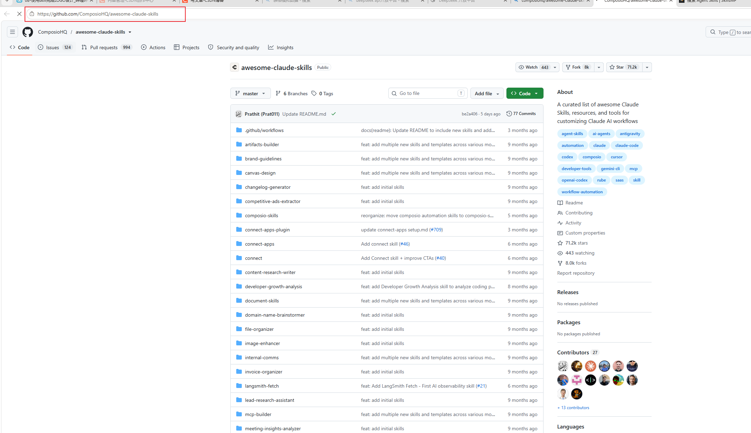The height and width of the screenshot is (433, 751).
Task: Click the folder icon for artifacts-builder
Action: click(239, 144)
